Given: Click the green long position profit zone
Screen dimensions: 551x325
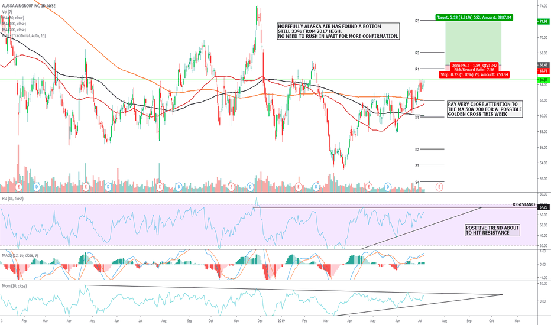Looking at the screenshot, I should 473,42.
